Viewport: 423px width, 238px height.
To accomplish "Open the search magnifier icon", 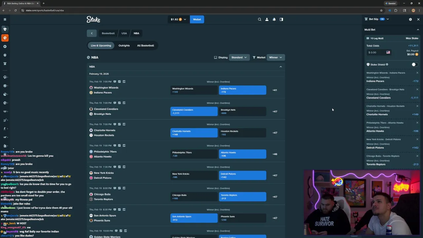I will (x=259, y=20).
